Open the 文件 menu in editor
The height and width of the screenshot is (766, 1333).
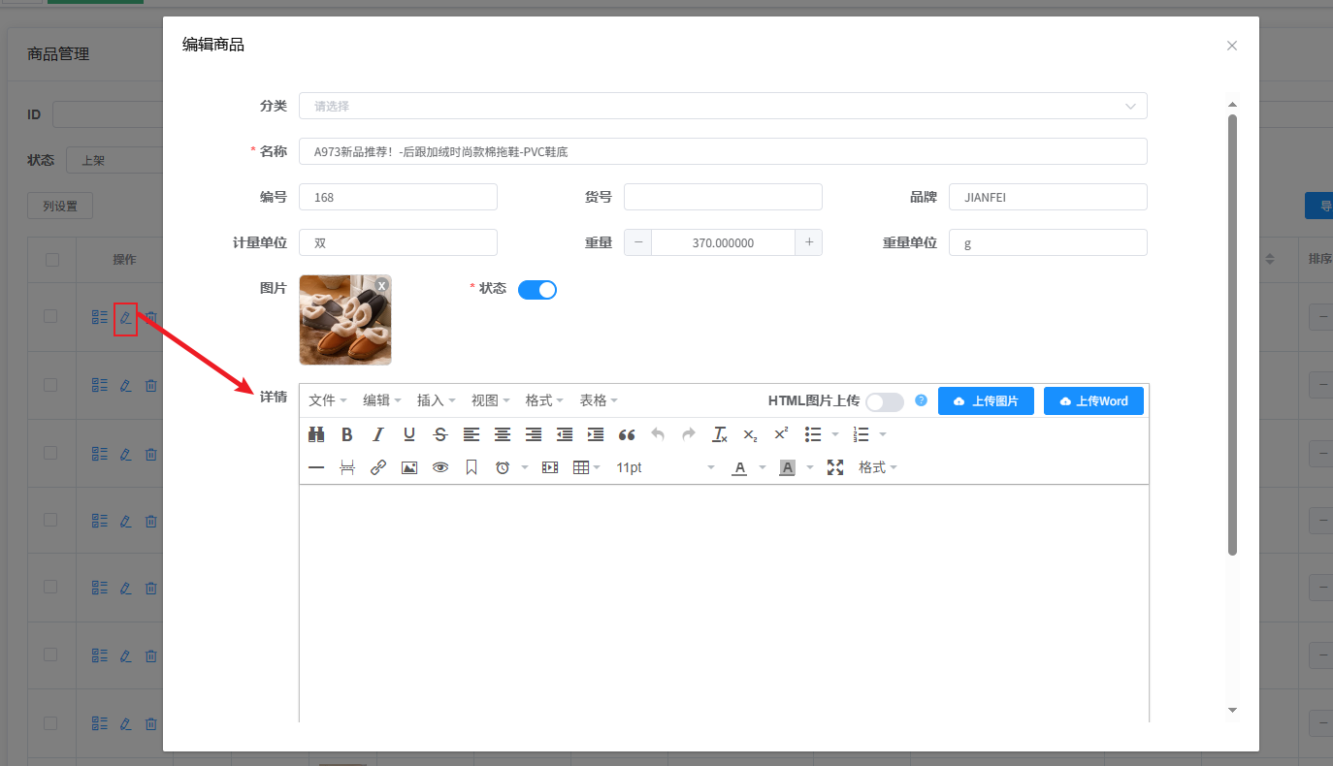(x=328, y=400)
